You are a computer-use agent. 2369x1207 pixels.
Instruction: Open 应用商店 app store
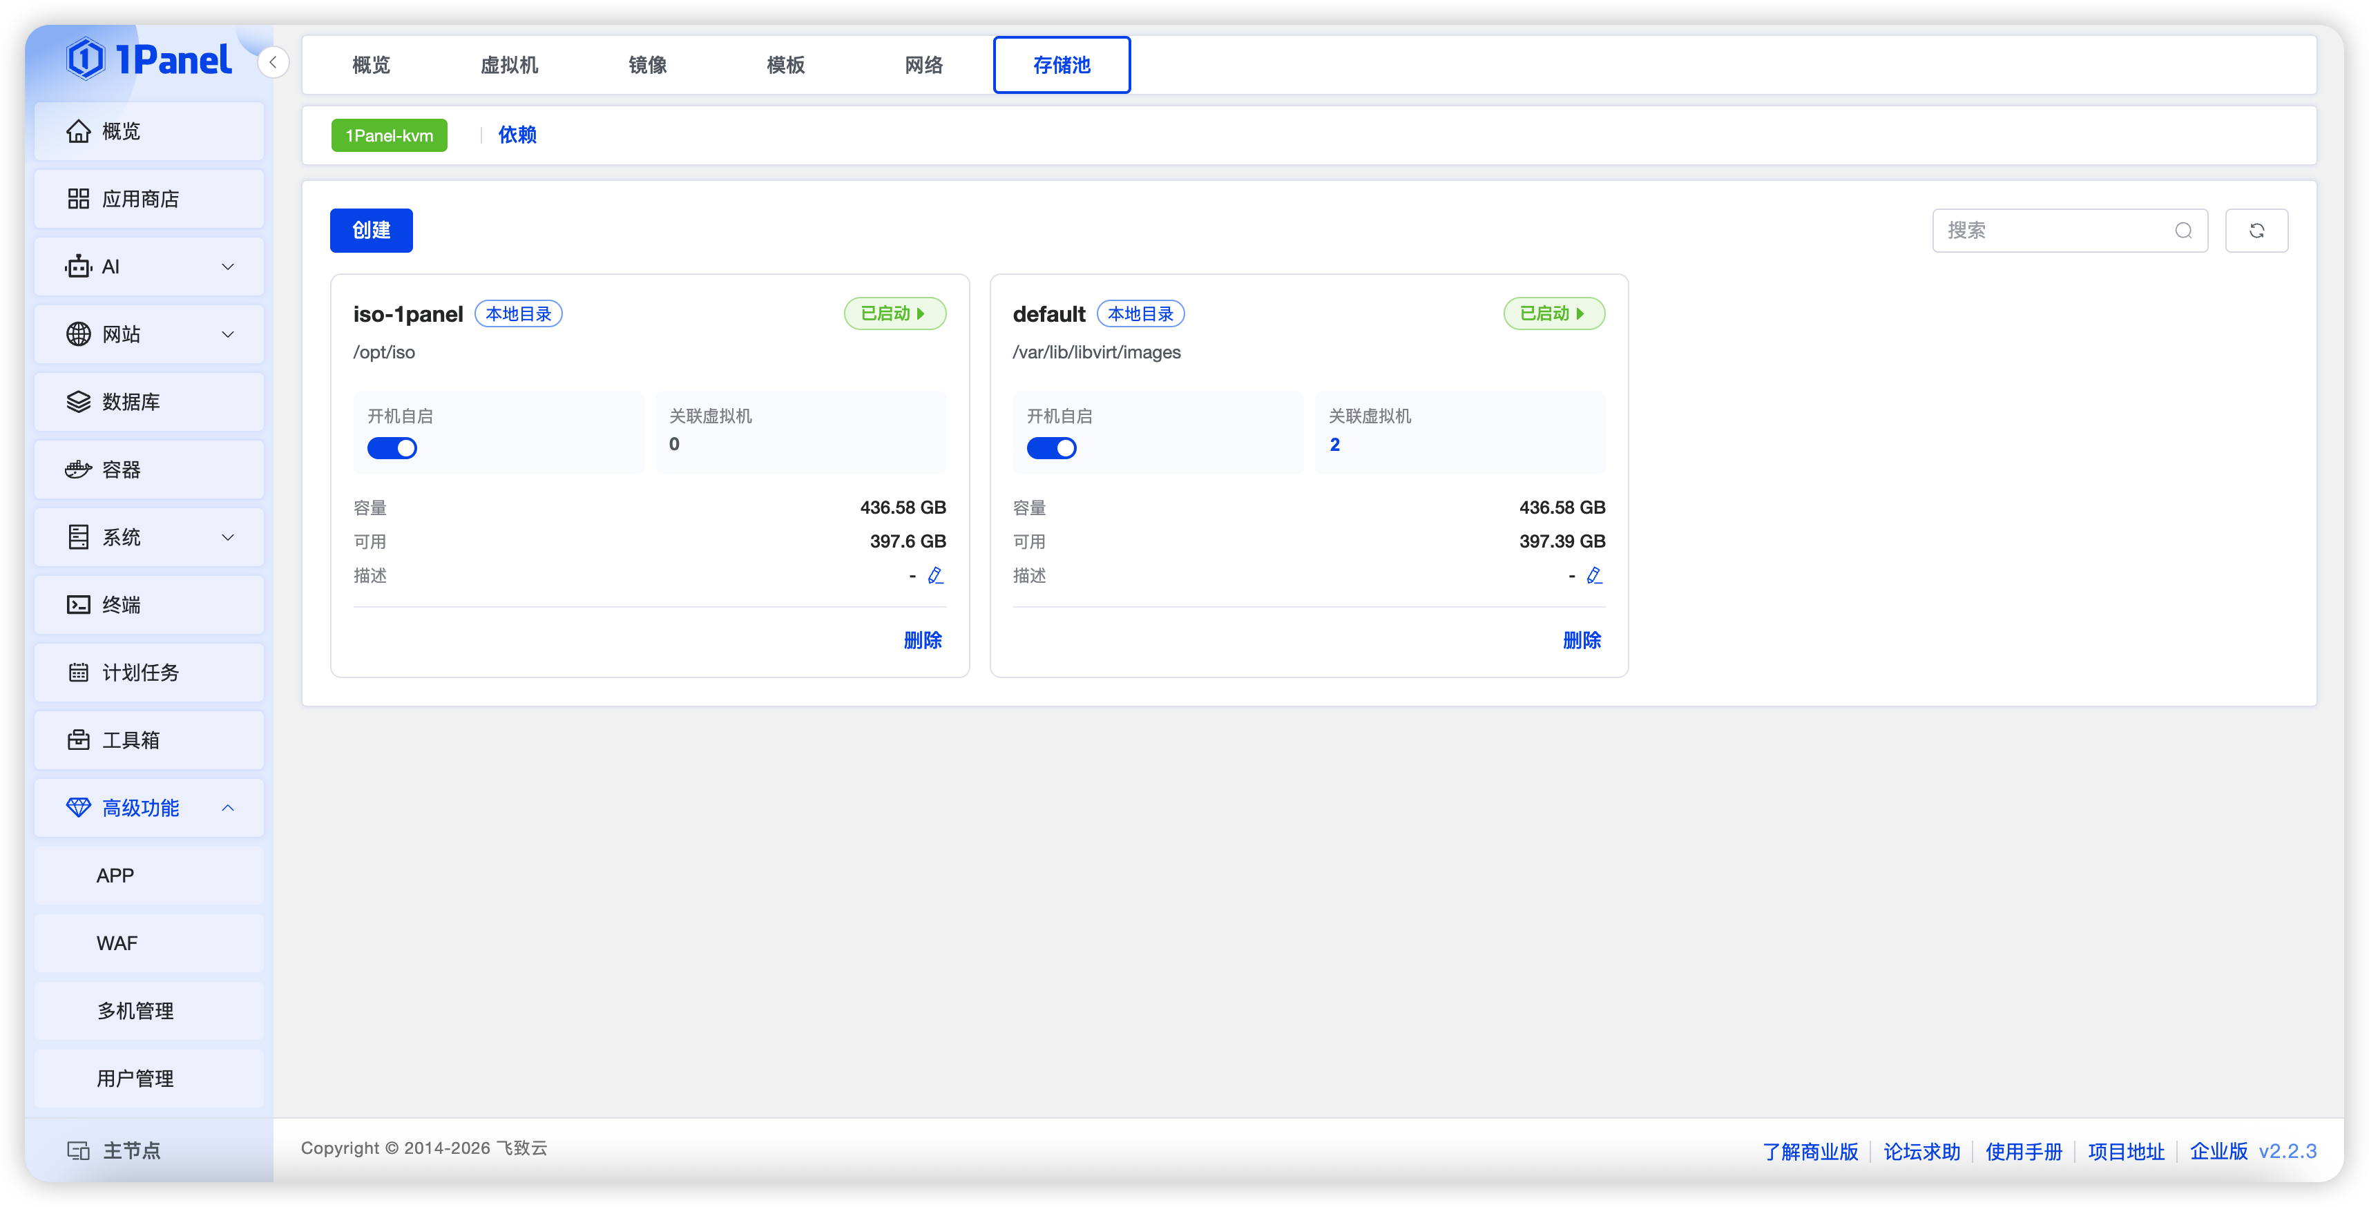tap(149, 200)
